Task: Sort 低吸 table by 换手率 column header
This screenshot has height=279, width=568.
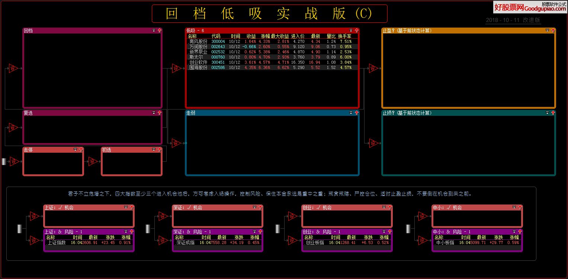Action: coord(344,36)
